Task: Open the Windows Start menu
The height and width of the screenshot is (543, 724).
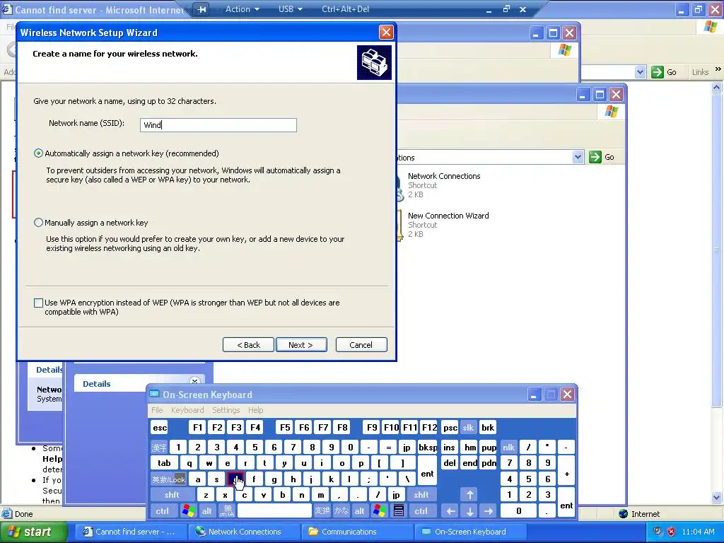Action: click(x=33, y=532)
